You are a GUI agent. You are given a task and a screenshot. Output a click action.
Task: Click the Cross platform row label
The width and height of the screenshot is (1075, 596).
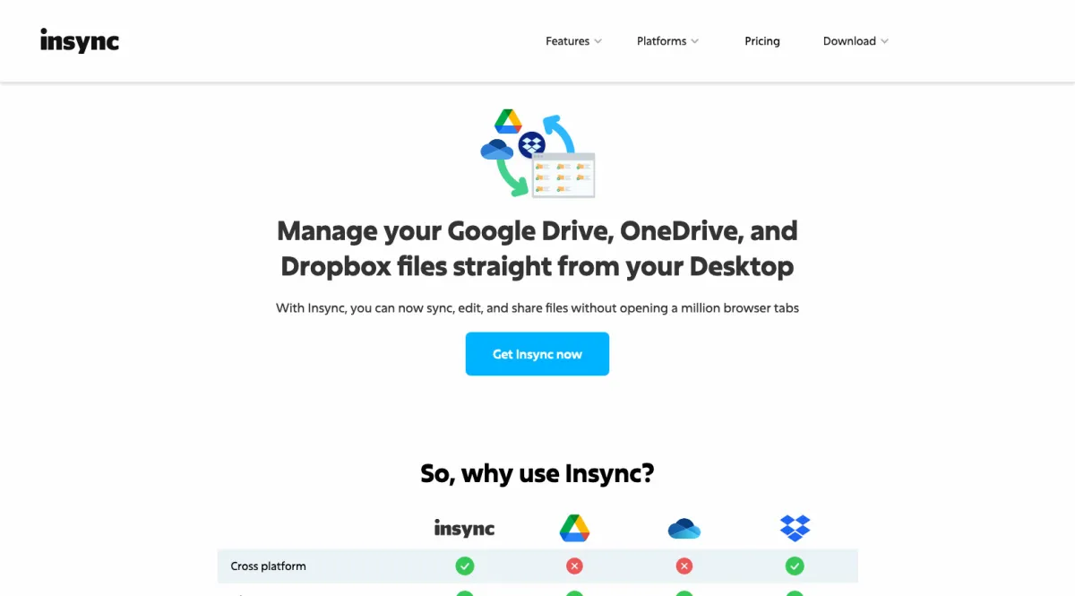point(268,566)
